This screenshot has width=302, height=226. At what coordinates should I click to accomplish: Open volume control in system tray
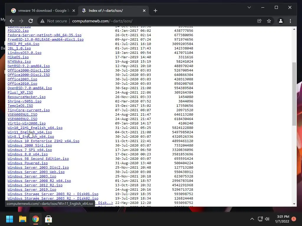click(267, 219)
